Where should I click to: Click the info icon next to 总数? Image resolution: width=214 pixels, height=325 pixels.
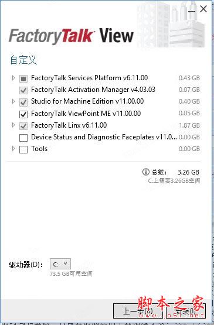(x=146, y=172)
